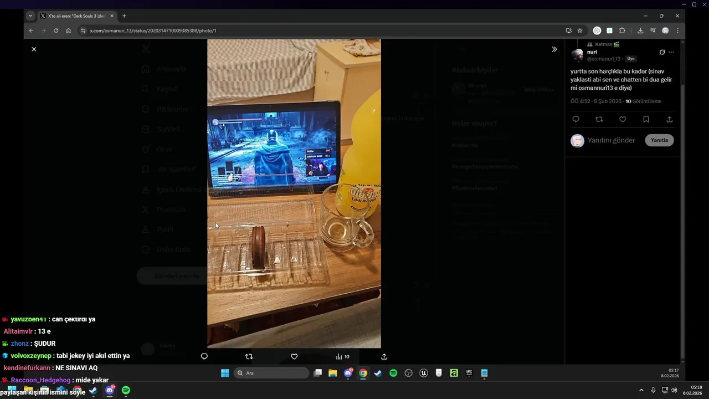Switch to Chrome on the taskbar
This screenshot has width=709, height=399.
click(363, 373)
